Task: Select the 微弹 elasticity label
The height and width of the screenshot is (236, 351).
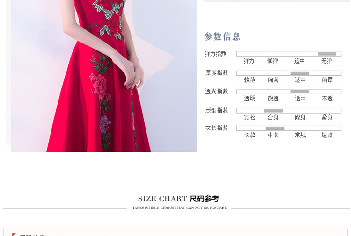Action: [x=272, y=61]
